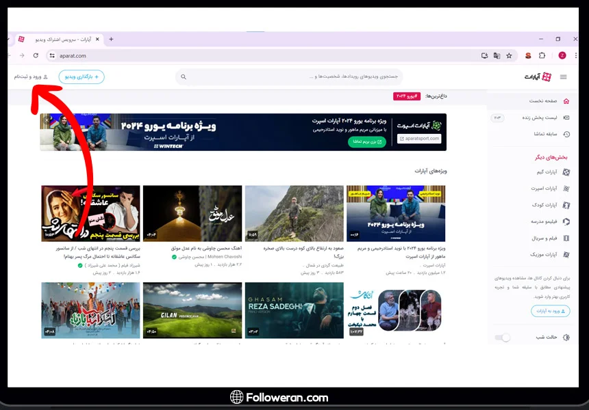Bookmark this page with the star icon
The image size is (589, 410).
coord(508,55)
